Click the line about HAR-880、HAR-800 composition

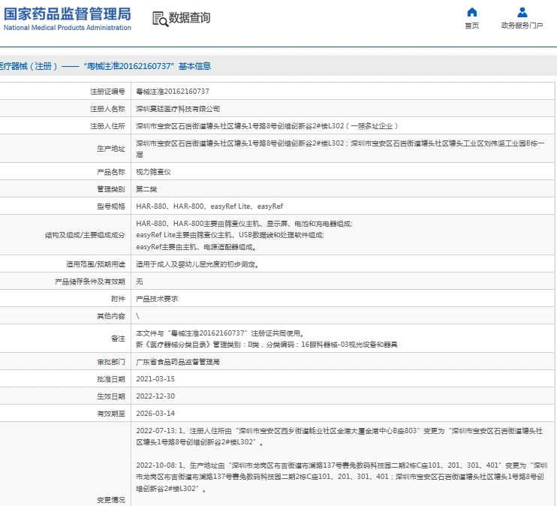pos(244,224)
